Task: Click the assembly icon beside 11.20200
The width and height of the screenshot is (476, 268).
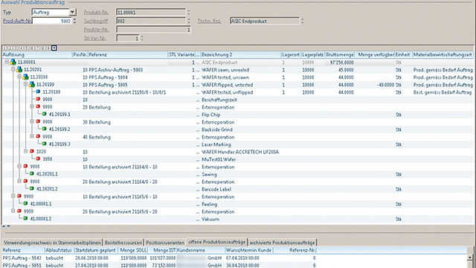Action: tap(25, 77)
